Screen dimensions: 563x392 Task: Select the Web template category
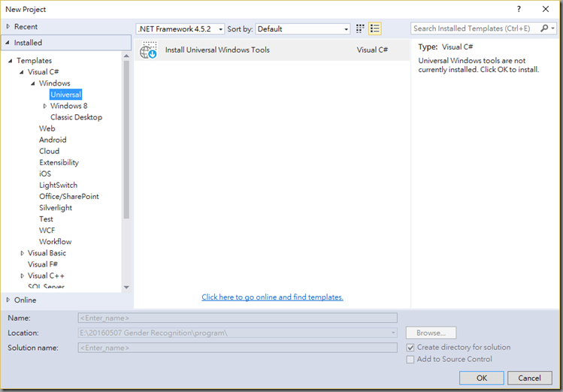(47, 128)
